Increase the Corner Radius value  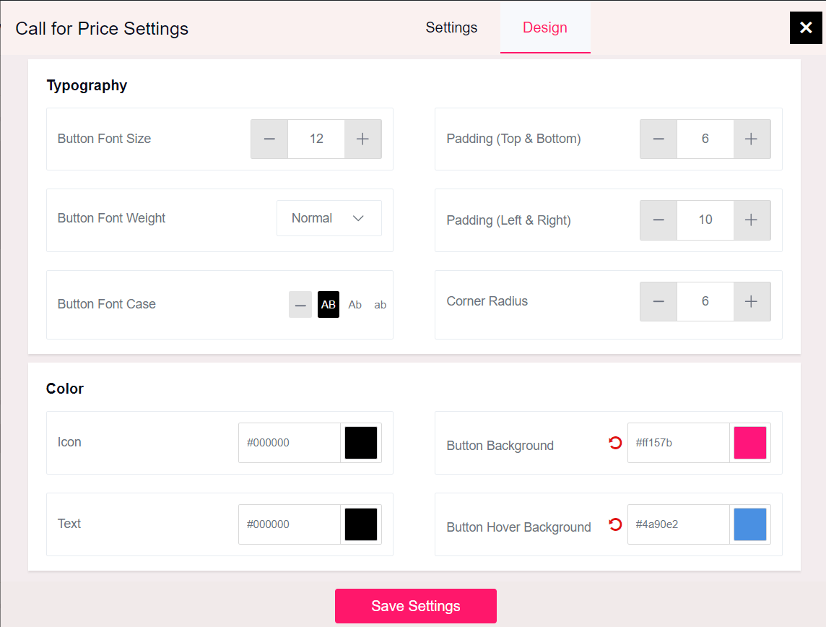(751, 301)
